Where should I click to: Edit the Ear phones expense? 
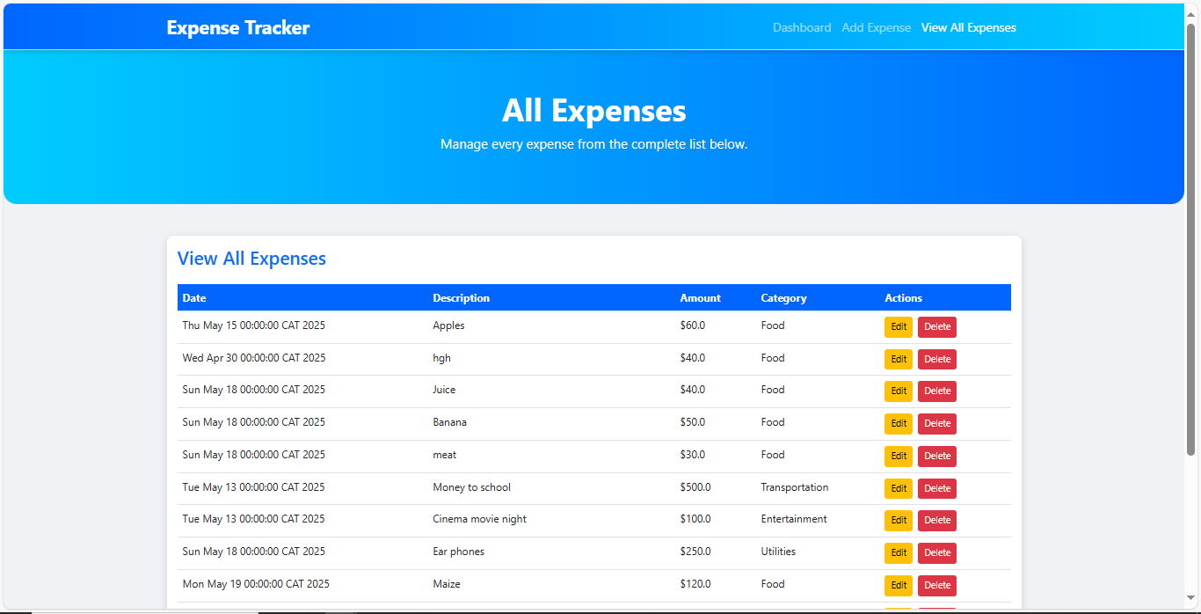click(898, 552)
